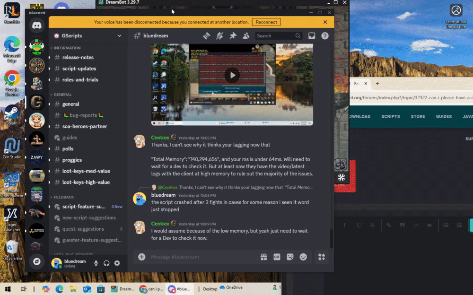Open the GScripts server dropdown menu

click(88, 35)
